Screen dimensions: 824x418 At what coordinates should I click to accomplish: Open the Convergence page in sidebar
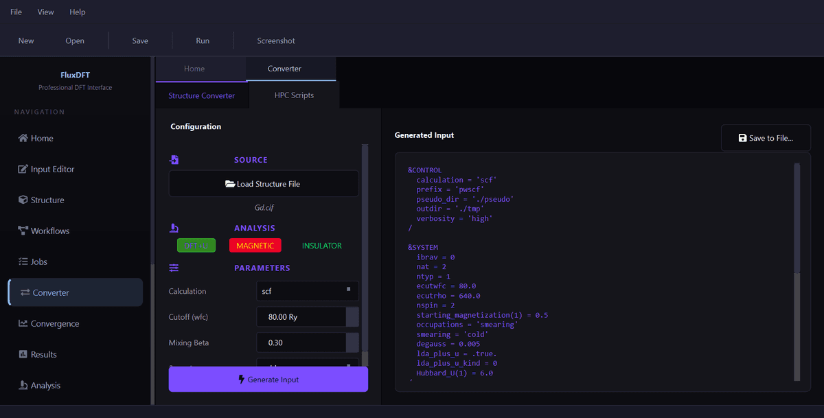[x=54, y=323]
